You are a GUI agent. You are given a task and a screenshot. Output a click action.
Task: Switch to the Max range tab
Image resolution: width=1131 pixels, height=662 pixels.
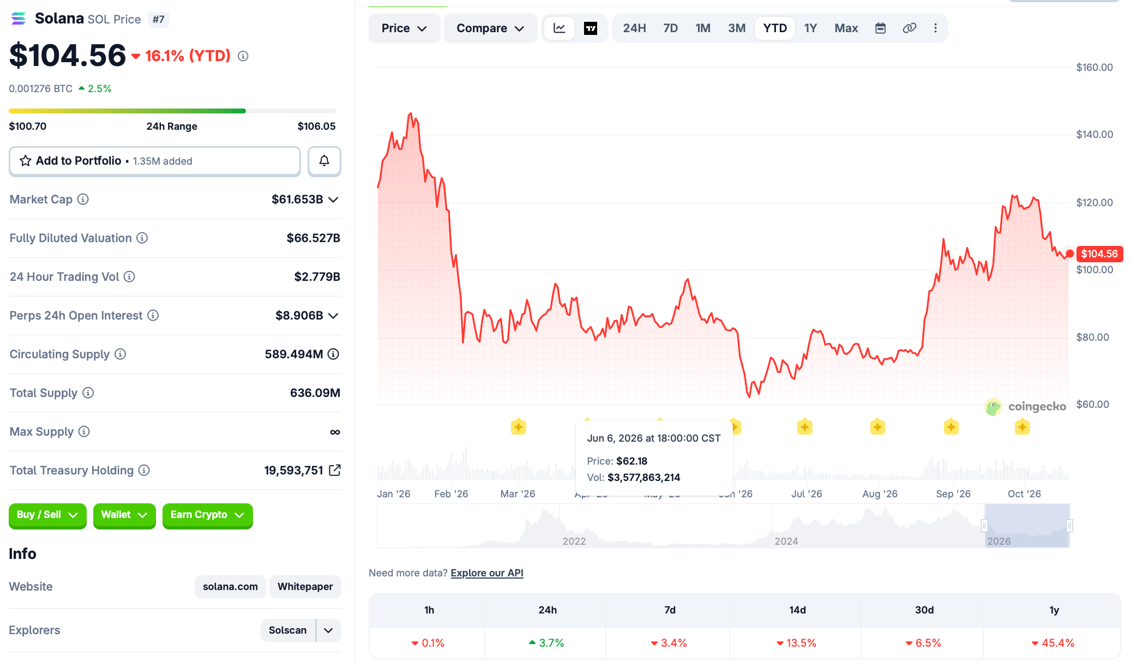[846, 28]
